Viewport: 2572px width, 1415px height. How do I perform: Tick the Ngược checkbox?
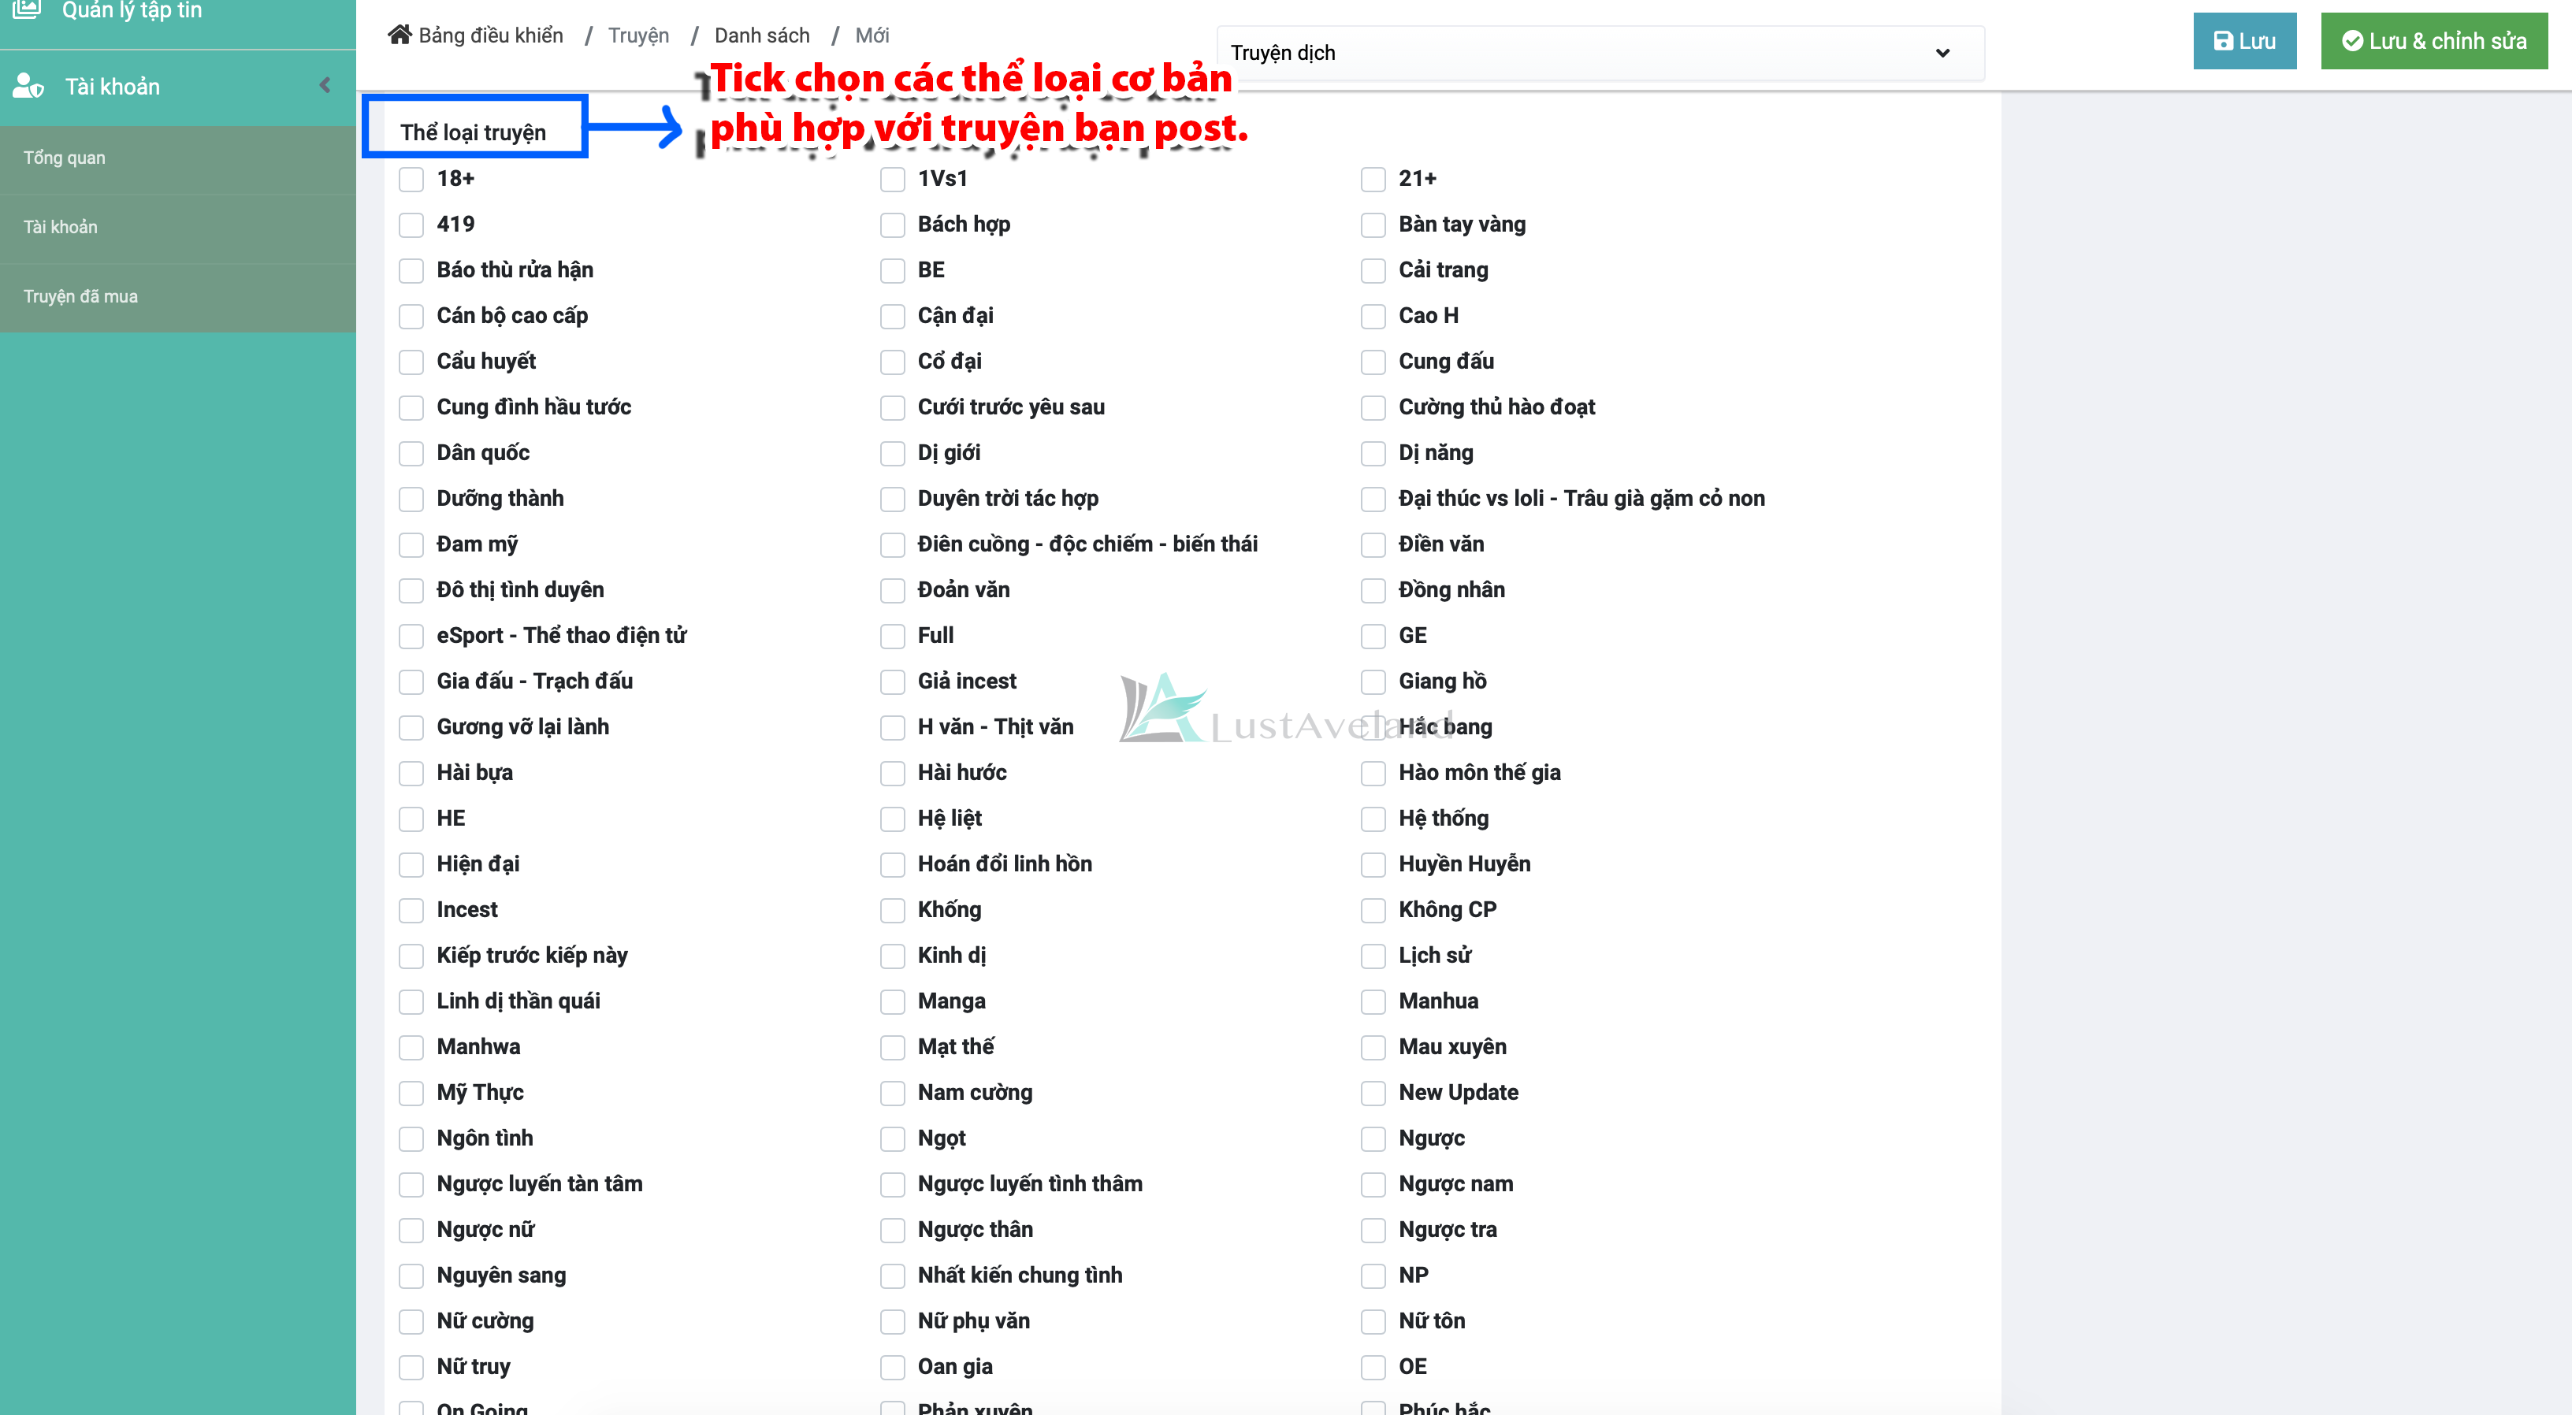pyautogui.click(x=1374, y=1138)
